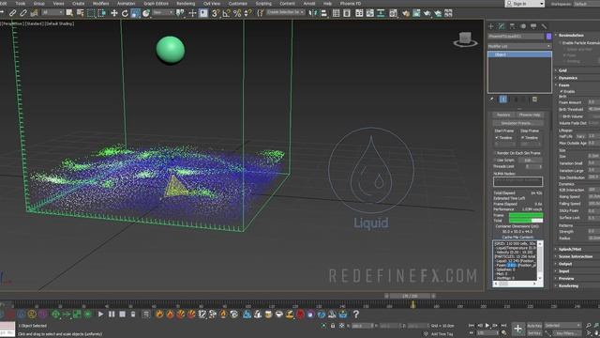Expand the Output rollout

[x=564, y=264]
